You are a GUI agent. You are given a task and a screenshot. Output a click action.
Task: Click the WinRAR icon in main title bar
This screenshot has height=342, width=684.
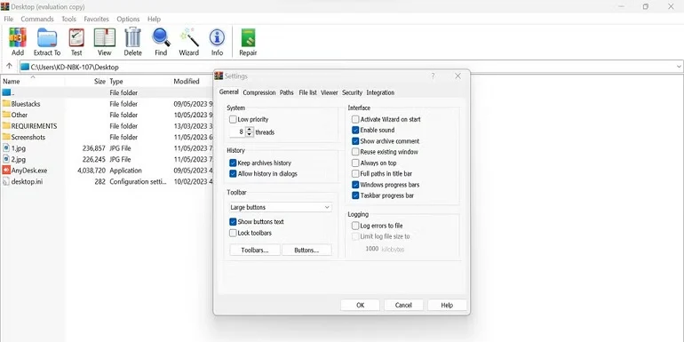[x=5, y=6]
